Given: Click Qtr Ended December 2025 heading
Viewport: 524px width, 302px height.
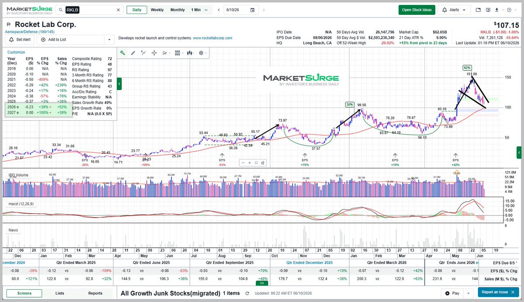Looking at the screenshot, I should pyautogui.click(x=309, y=263).
